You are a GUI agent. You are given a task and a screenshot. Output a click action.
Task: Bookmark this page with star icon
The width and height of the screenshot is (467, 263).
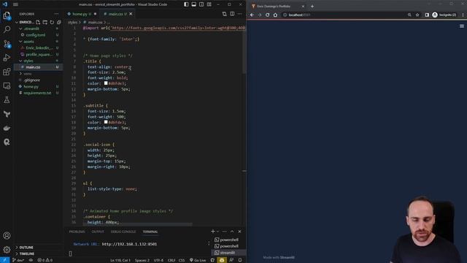pos(417,15)
